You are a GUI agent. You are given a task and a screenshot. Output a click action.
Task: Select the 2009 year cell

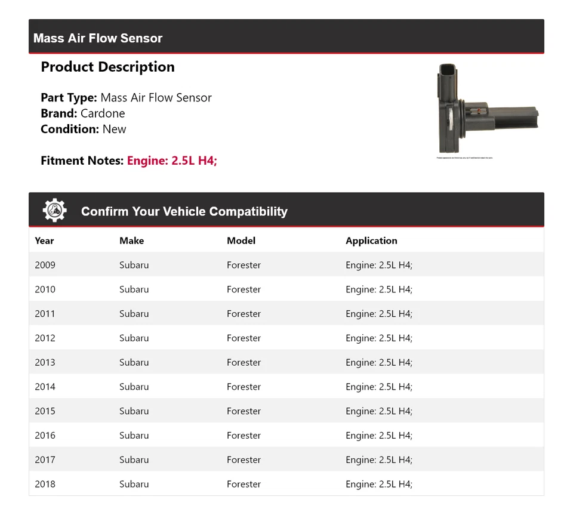click(x=45, y=265)
